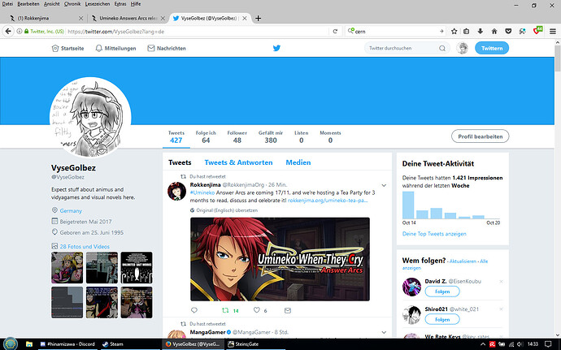Open the Umineko Answer Arcs tweet image

(x=280, y=259)
